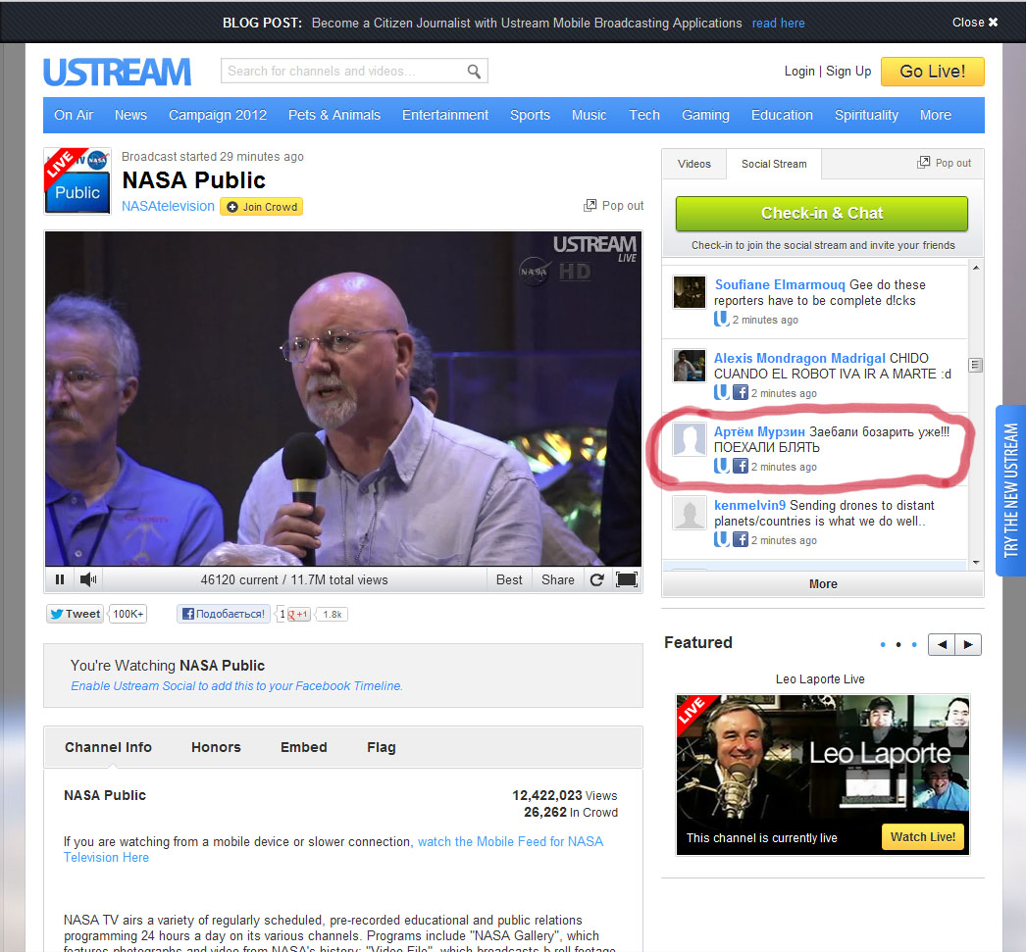Click Alexis Mondragon Madrigal's avatar
Image resolution: width=1026 pixels, height=952 pixels.
click(690, 366)
